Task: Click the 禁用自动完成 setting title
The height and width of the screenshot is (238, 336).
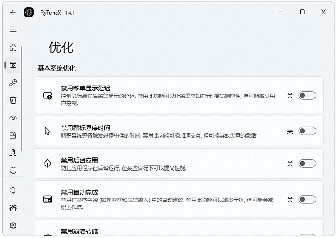Action: (79, 192)
